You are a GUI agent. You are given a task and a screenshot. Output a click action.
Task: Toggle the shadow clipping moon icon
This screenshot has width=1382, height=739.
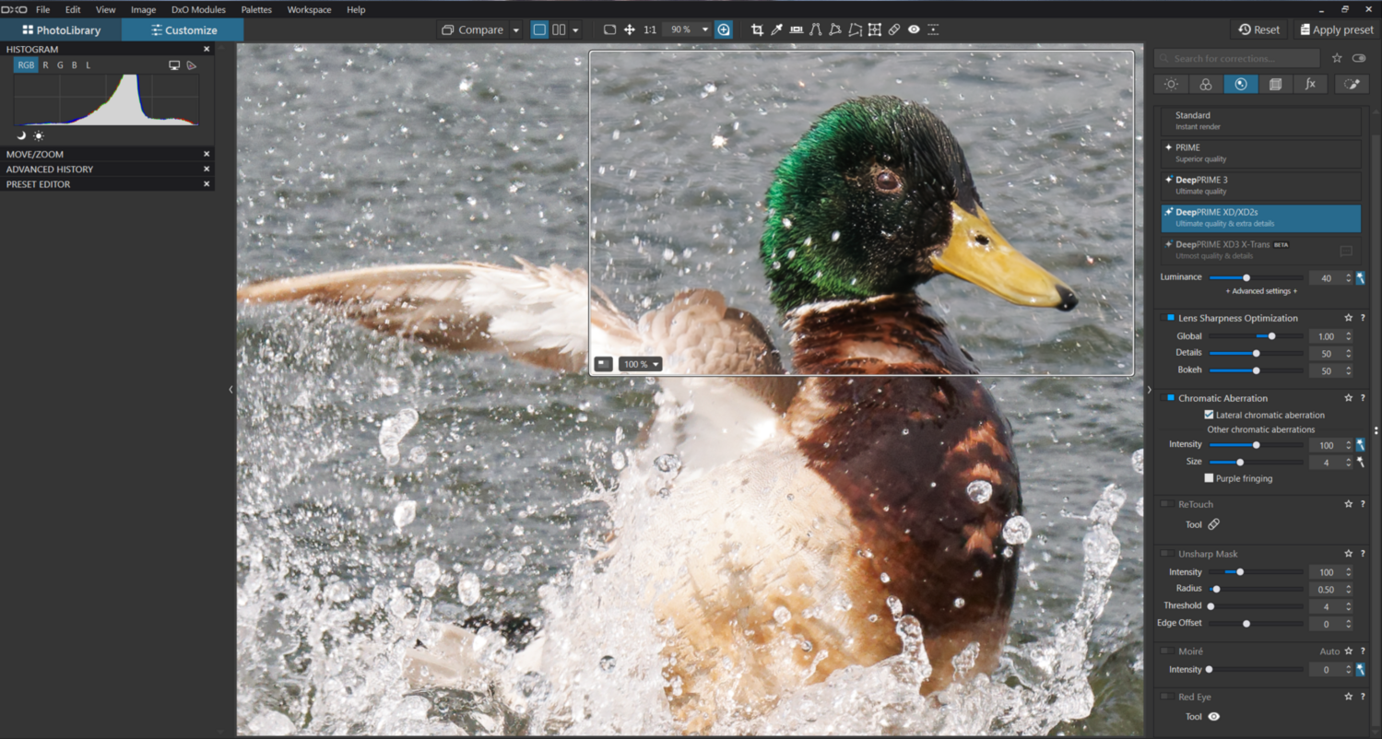(x=22, y=135)
